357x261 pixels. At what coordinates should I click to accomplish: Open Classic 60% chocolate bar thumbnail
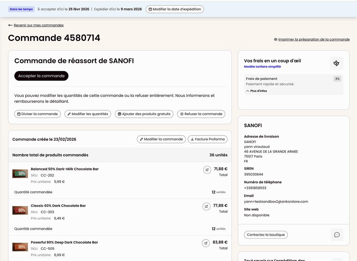pyautogui.click(x=20, y=210)
